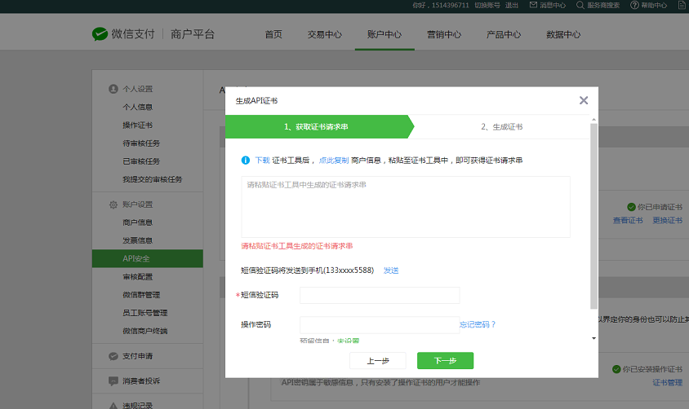Open the 数据中心 top navigation tab

pyautogui.click(x=563, y=34)
